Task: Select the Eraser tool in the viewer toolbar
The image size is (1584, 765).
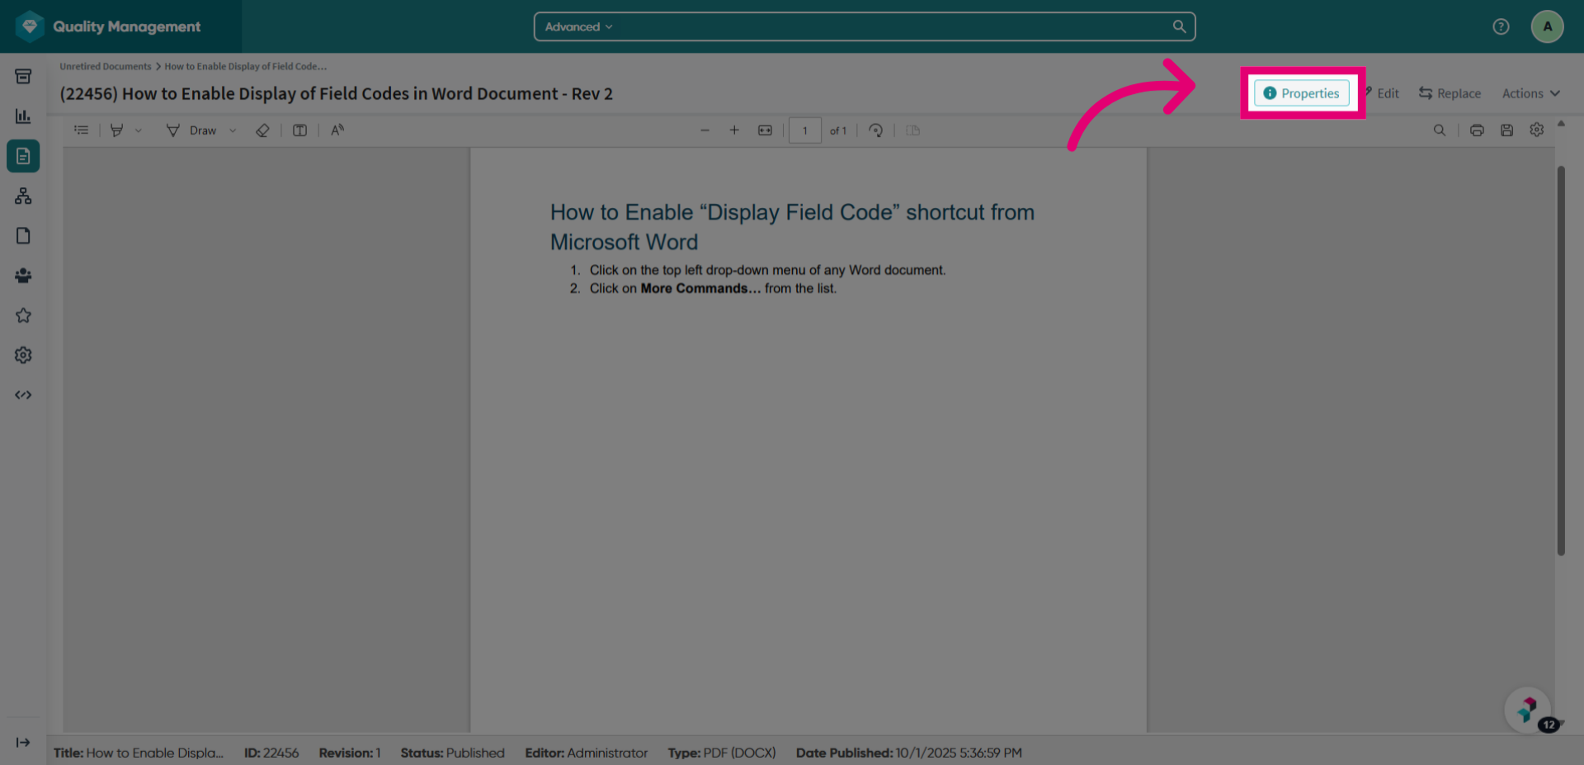Action: coord(262,130)
